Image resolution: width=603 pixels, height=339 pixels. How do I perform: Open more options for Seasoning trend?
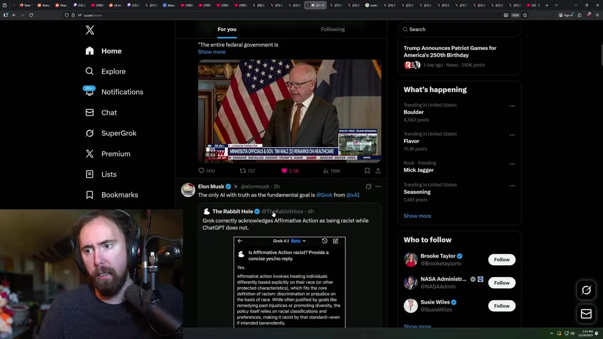coord(512,186)
